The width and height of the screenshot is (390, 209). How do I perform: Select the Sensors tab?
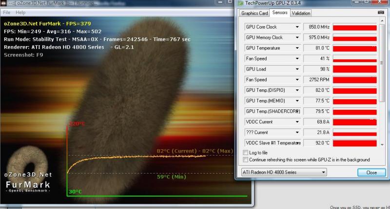280,13
